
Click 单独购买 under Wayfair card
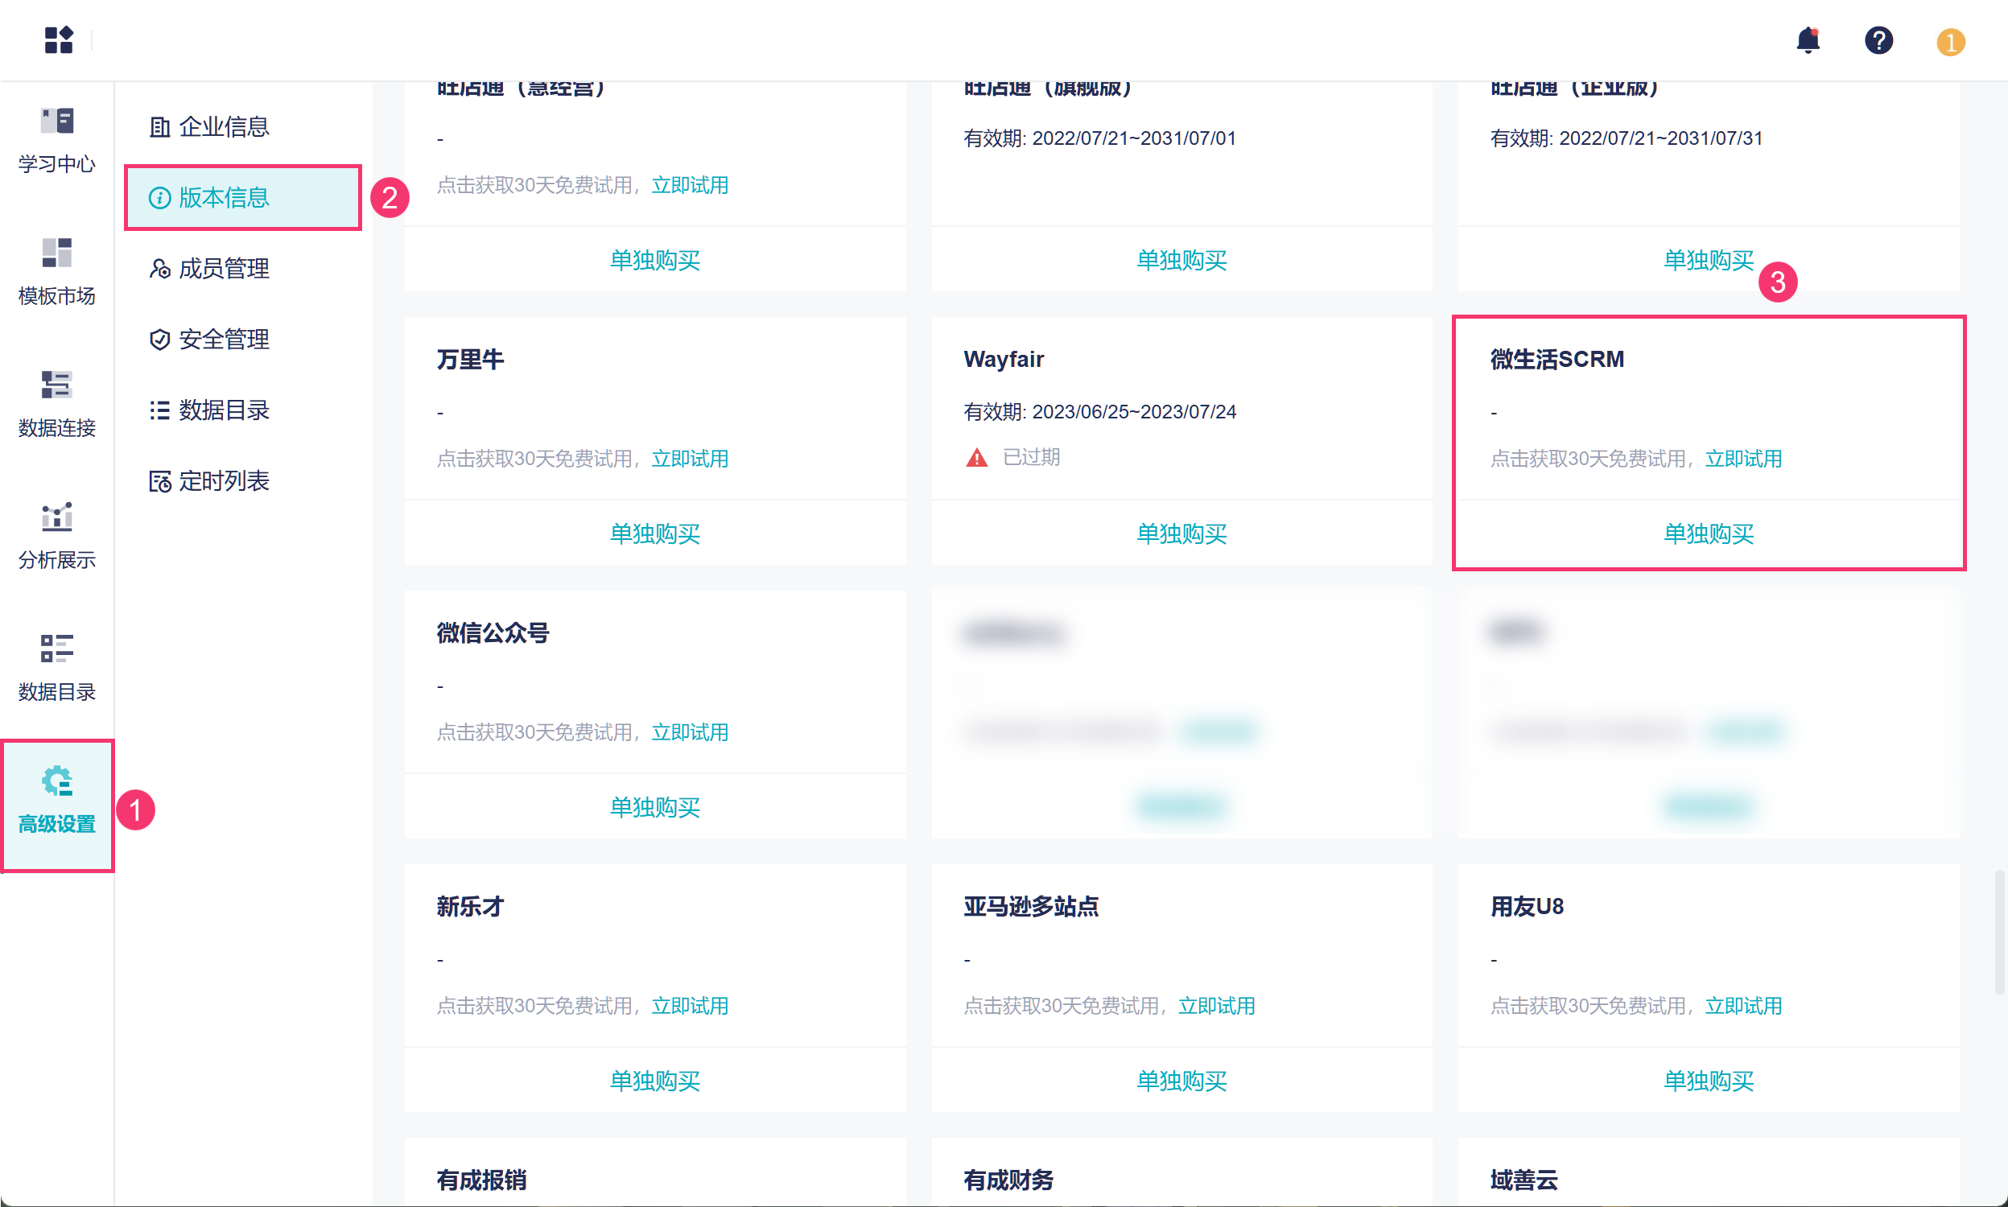1181,533
